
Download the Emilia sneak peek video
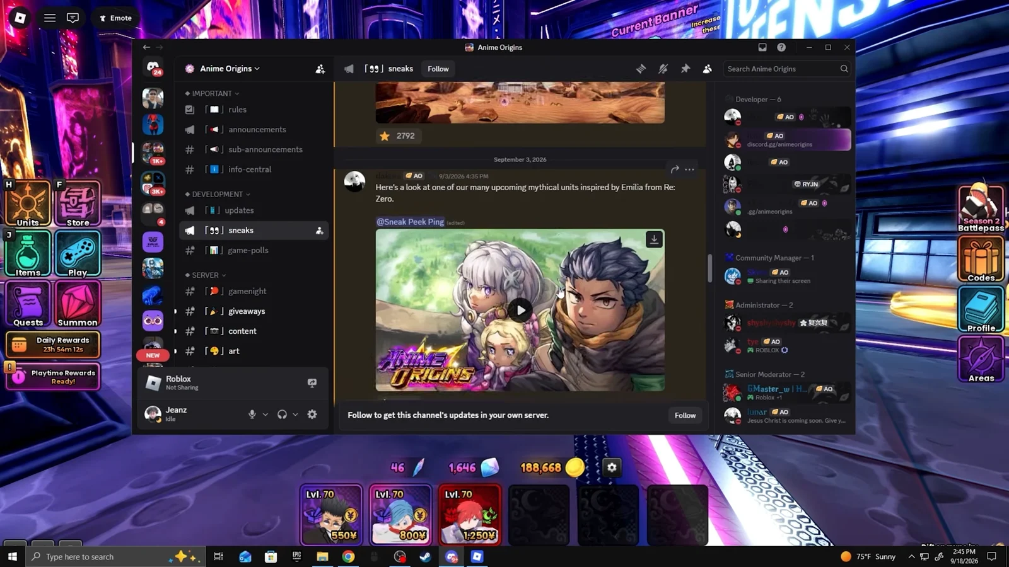point(654,239)
